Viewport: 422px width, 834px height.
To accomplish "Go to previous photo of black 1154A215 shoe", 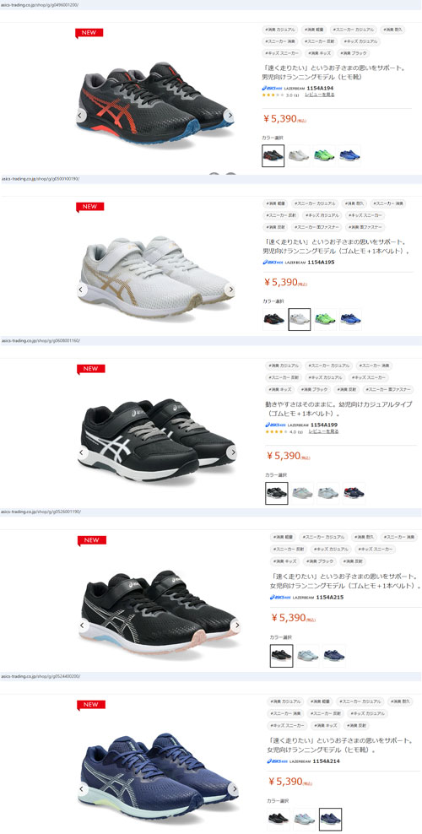I will [x=83, y=625].
